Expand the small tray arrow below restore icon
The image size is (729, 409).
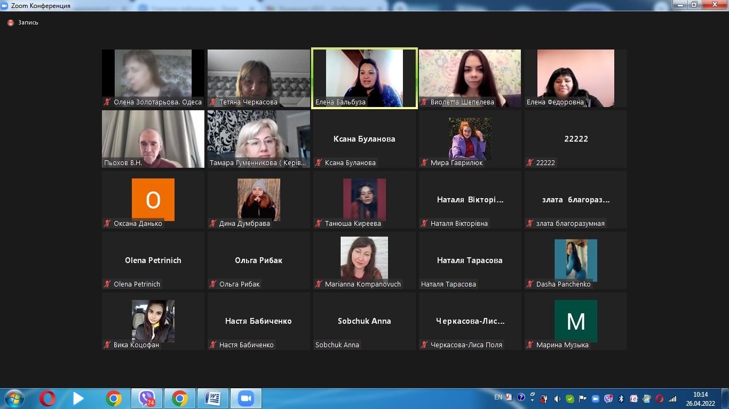(532, 399)
